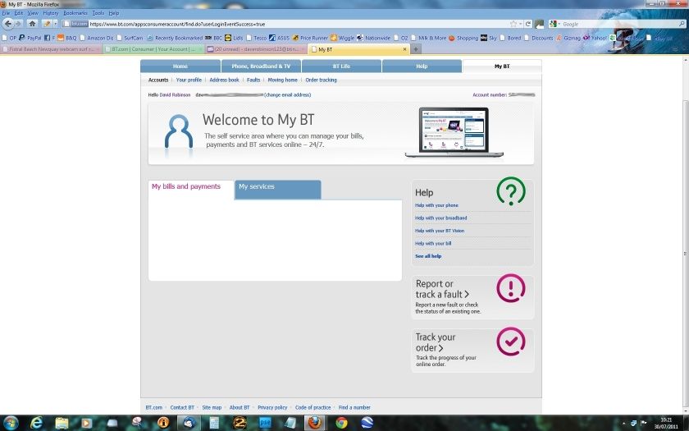Open the URL history dropdown arrow
689x431 pixels.
click(521, 24)
